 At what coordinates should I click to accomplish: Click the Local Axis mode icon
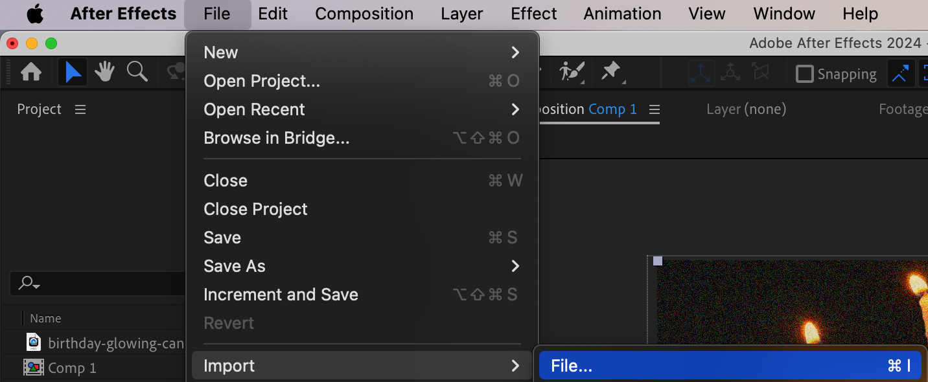[701, 73]
